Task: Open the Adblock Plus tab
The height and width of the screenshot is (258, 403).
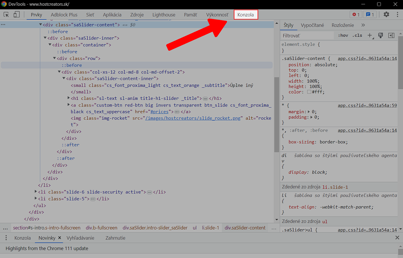Action: [64, 15]
